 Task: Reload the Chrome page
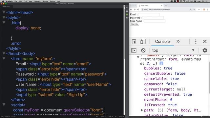138,10
